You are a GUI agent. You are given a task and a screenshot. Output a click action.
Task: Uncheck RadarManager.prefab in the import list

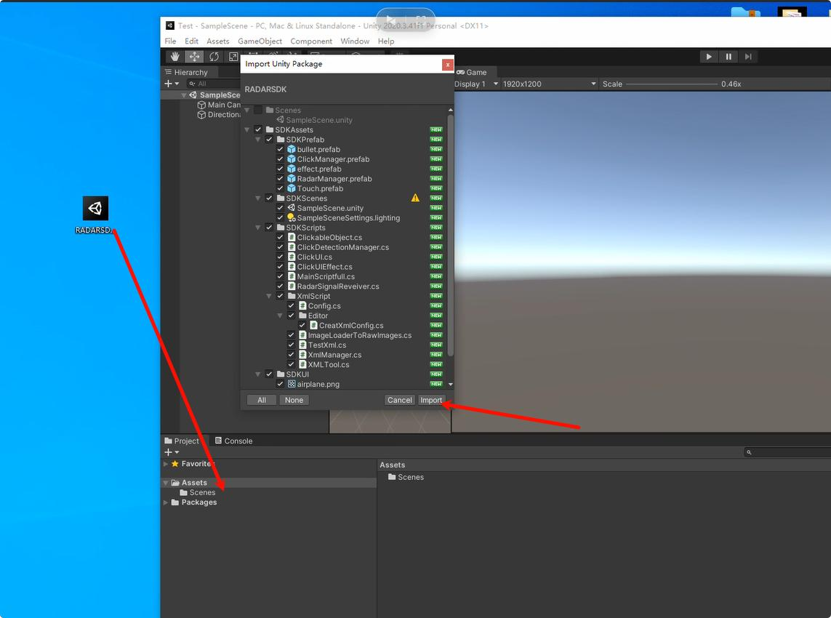(279, 178)
